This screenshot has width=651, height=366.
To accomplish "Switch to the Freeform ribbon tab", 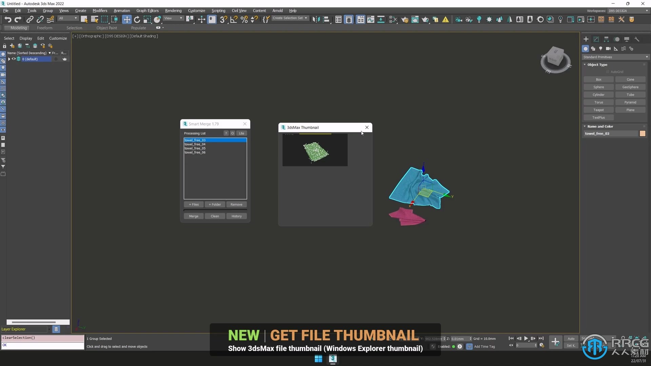I will pos(44,28).
